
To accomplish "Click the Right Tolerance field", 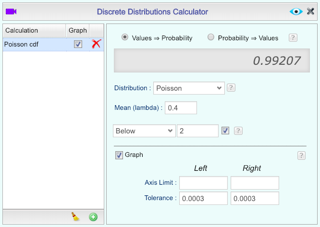I will (x=255, y=198).
